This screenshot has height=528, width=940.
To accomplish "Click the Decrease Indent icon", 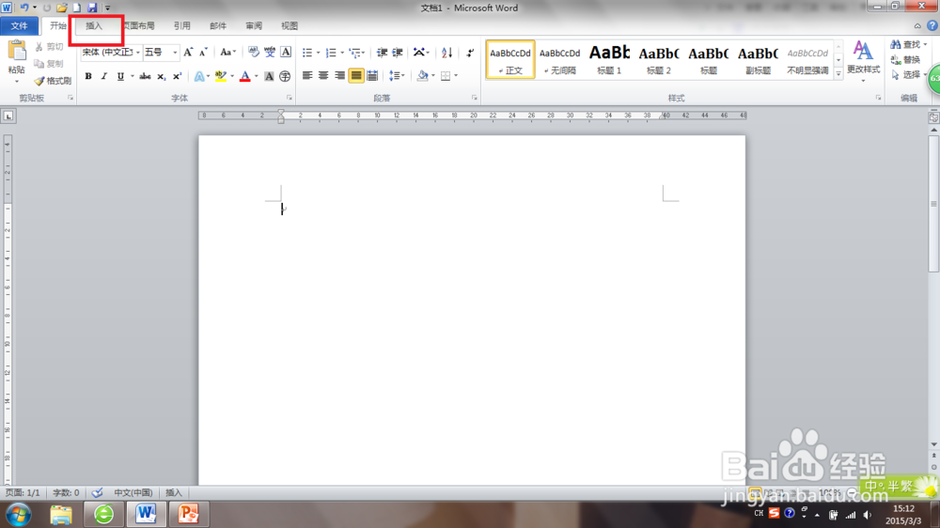I will 382,53.
